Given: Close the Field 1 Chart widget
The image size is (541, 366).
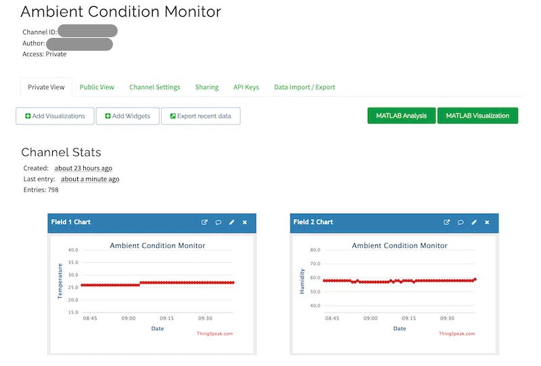Looking at the screenshot, I should pyautogui.click(x=245, y=223).
